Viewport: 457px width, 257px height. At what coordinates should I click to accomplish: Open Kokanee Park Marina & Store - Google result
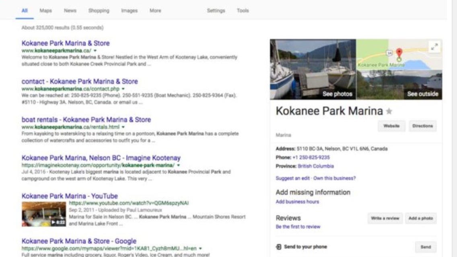79,241
